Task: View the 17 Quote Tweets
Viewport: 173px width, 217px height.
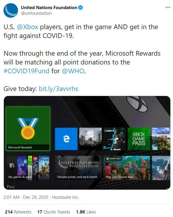Action: 54,212
